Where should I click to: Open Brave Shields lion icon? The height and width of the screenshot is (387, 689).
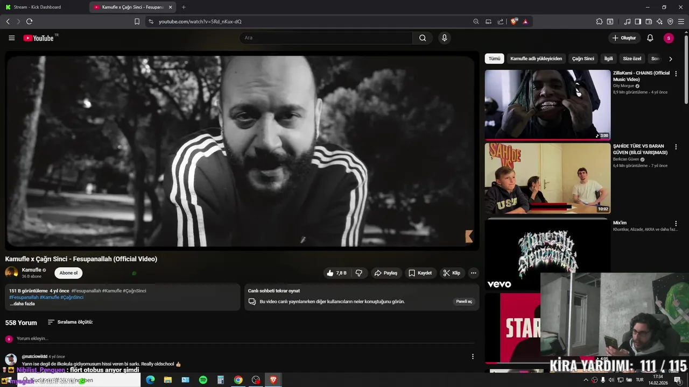pyautogui.click(x=514, y=21)
